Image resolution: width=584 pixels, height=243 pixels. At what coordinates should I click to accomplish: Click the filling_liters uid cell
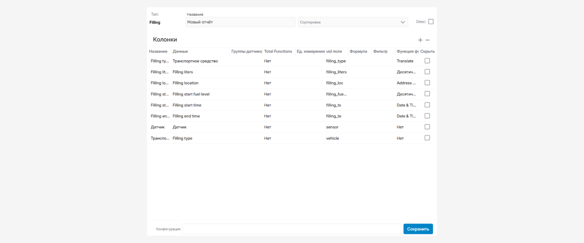click(336, 72)
